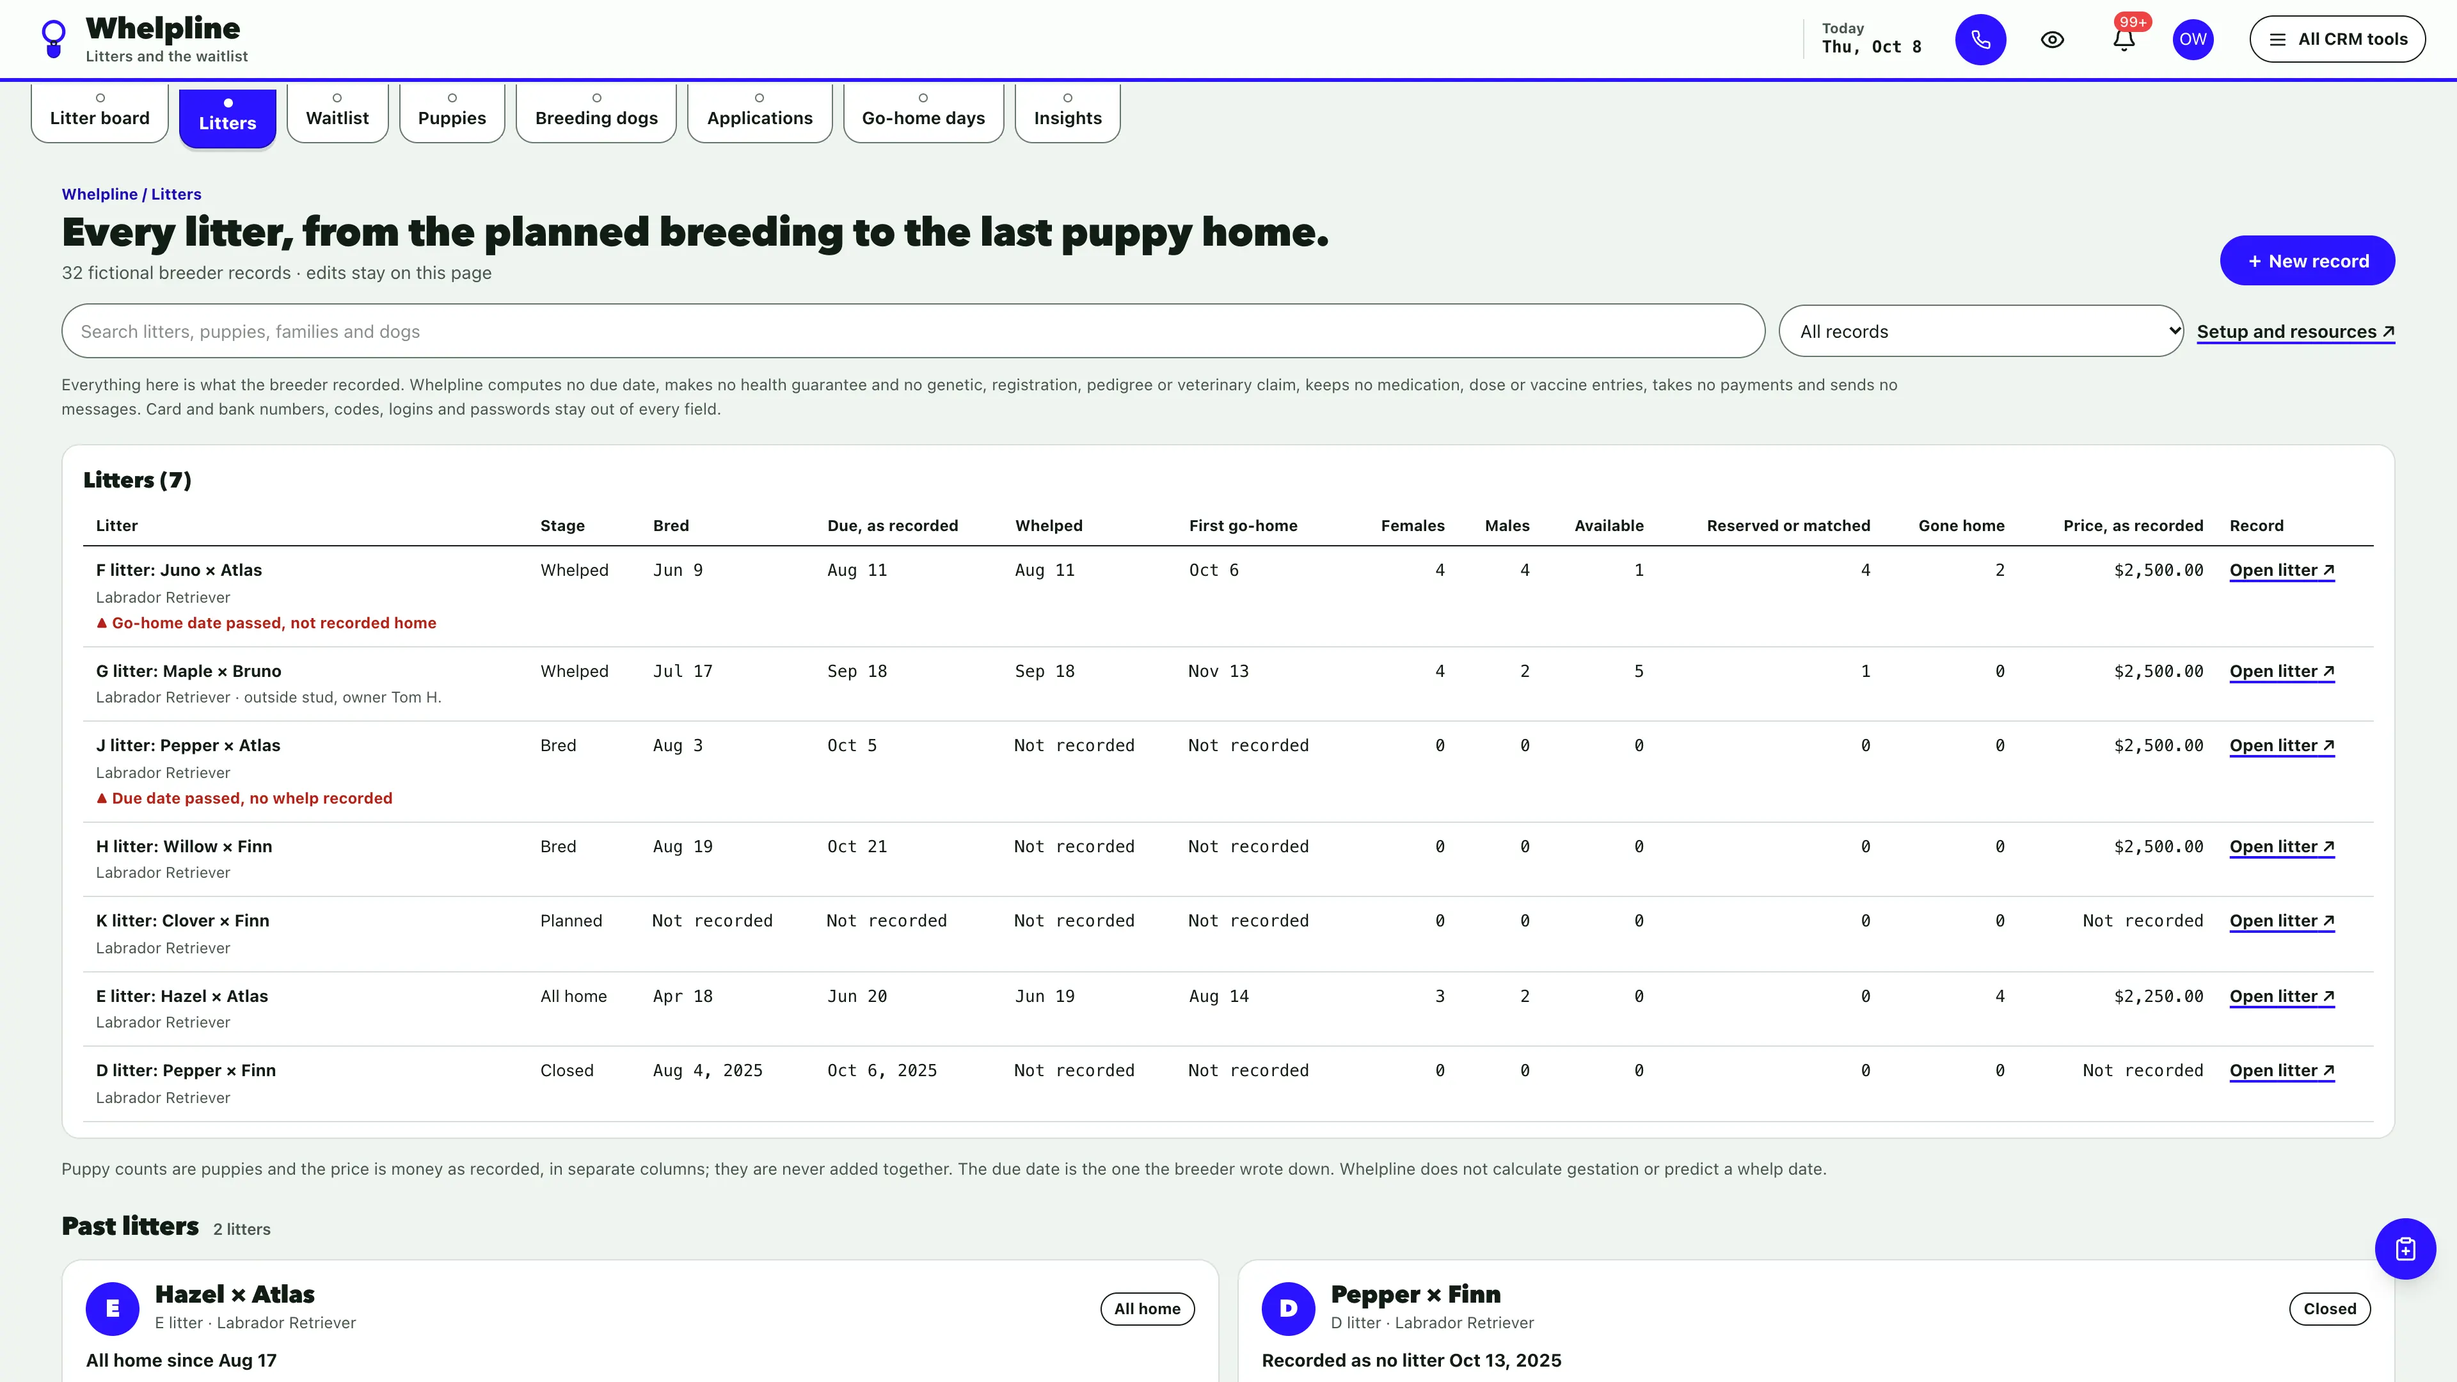Click the All home status pill

tap(1147, 1308)
